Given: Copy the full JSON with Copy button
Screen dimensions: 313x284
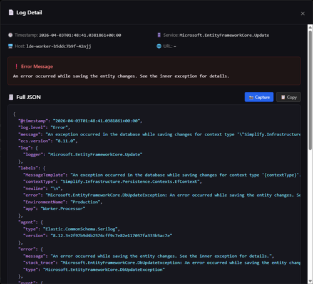Looking at the screenshot, I should pyautogui.click(x=289, y=97).
